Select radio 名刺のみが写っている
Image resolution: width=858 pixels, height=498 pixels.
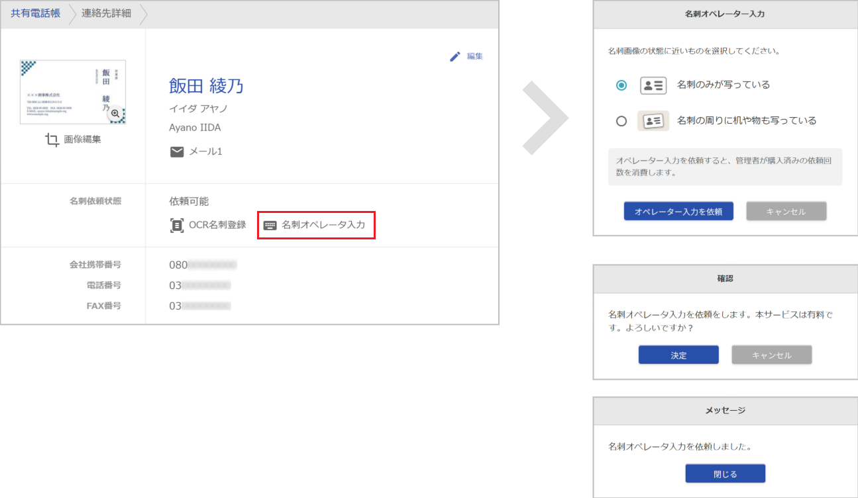tap(621, 85)
